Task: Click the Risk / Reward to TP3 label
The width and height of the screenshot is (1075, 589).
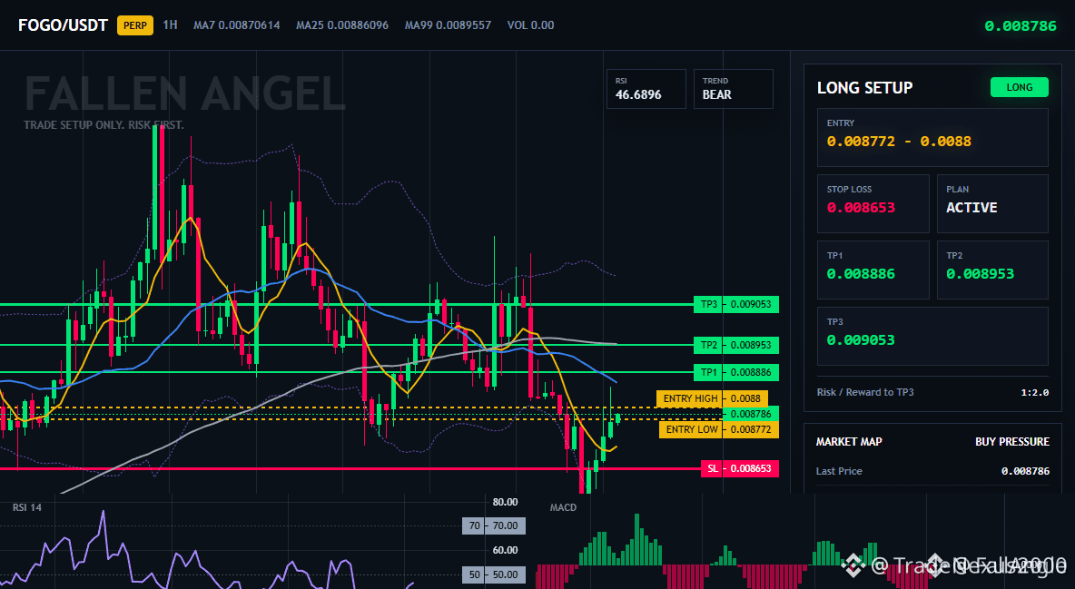Action: (865, 392)
